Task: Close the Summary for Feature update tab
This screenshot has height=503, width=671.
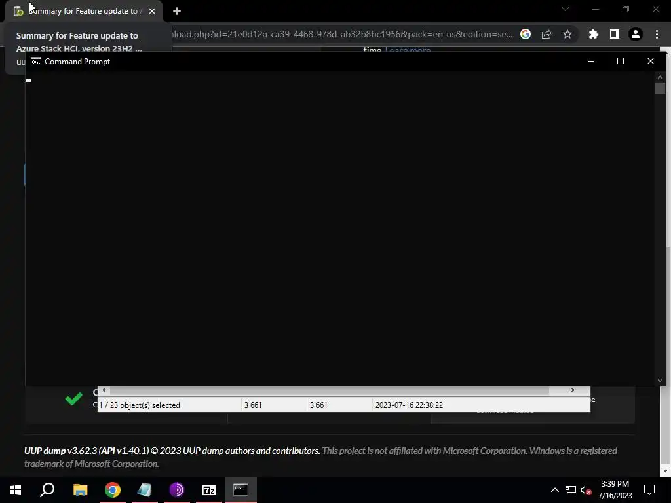Action: [x=152, y=11]
